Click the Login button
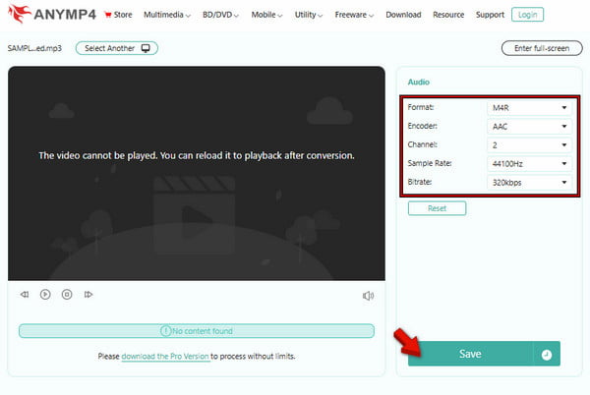The image size is (590, 395). pos(527,15)
